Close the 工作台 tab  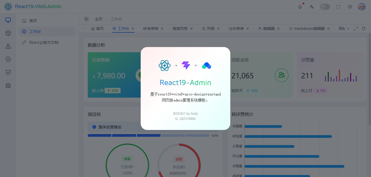(133, 29)
